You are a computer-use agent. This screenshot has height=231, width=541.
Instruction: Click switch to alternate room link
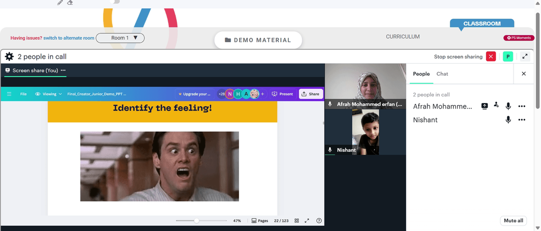pos(69,38)
